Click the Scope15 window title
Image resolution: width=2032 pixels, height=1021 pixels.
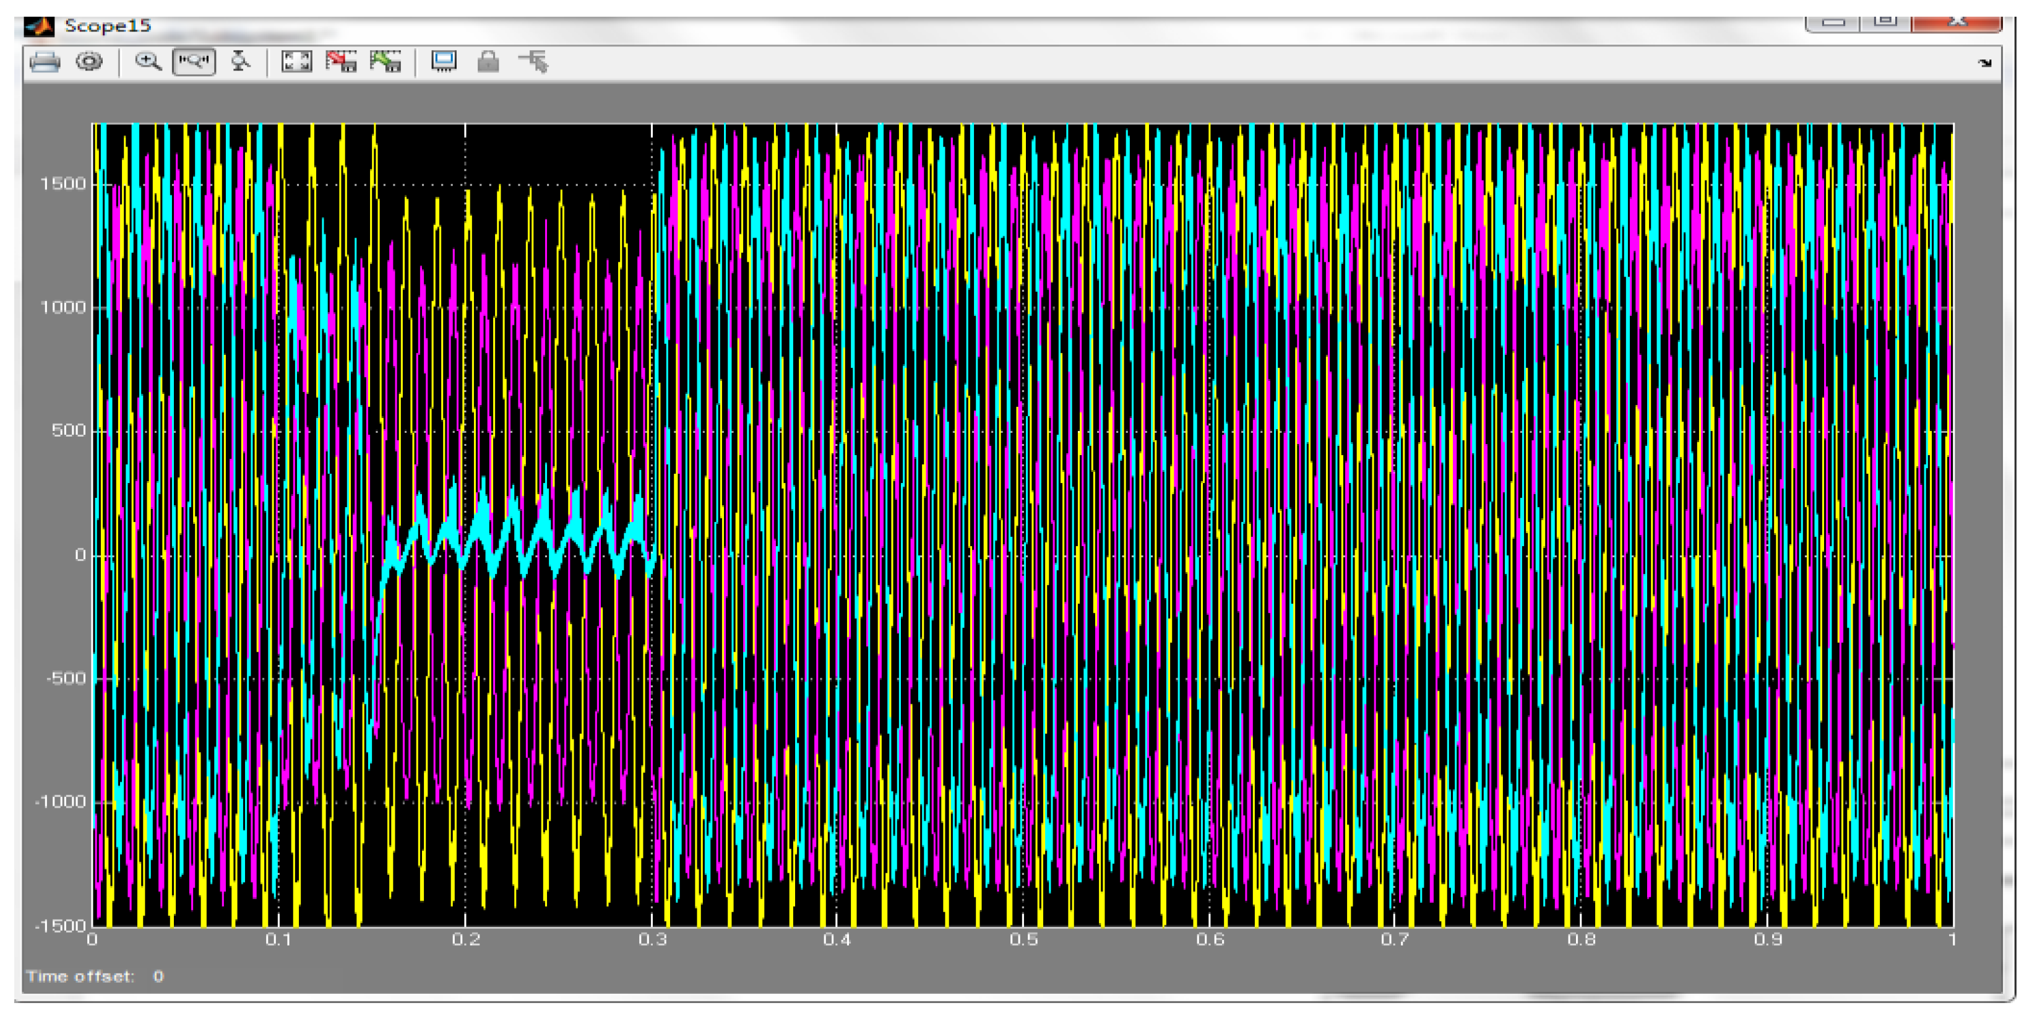[108, 26]
